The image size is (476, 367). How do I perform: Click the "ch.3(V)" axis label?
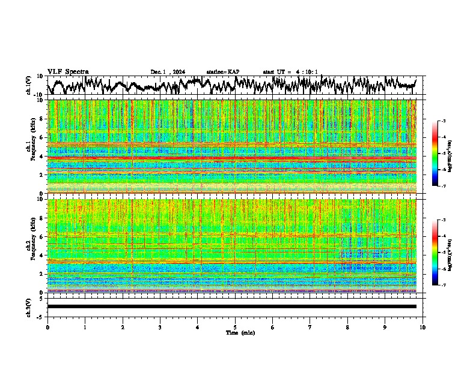29,308
